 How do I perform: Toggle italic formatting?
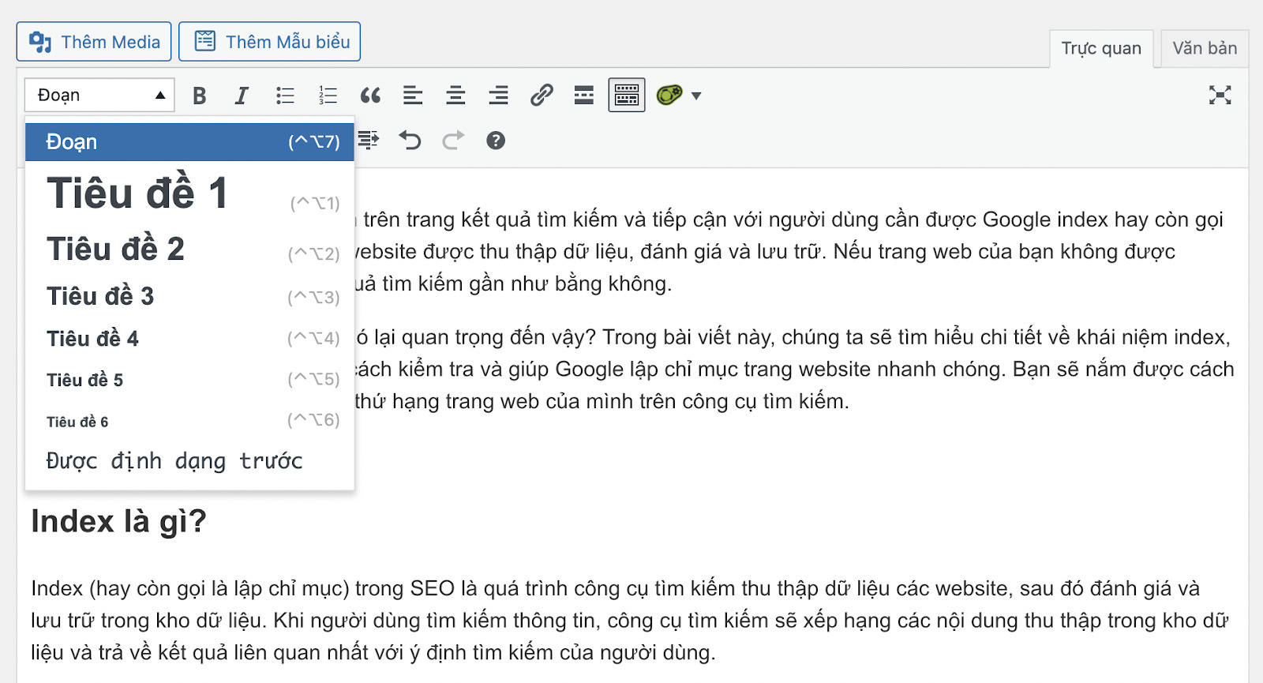click(242, 96)
